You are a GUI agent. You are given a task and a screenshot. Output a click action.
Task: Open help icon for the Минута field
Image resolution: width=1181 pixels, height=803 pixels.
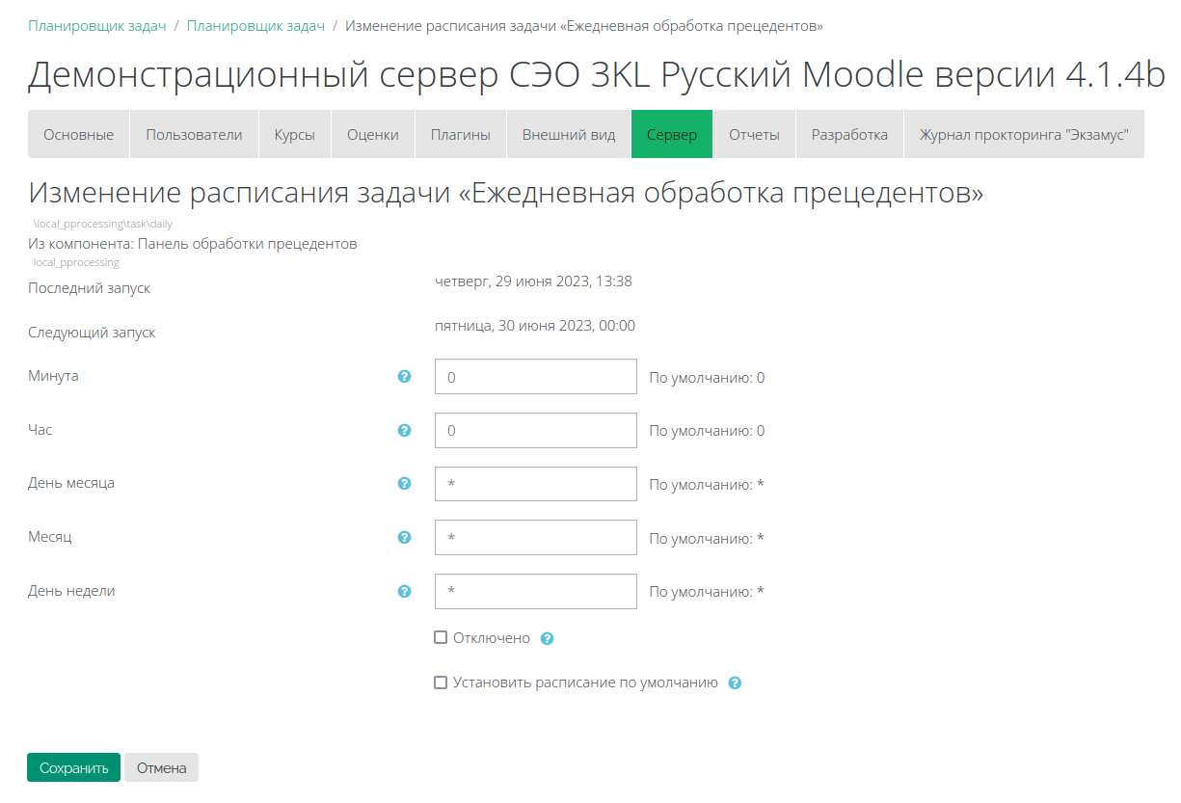coord(405,376)
